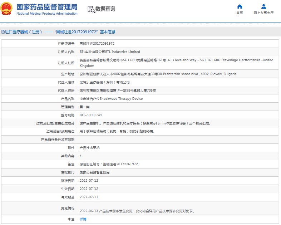Click attachment 产品技术要求
This screenshot has height=225, width=281.
[x=89, y=148]
